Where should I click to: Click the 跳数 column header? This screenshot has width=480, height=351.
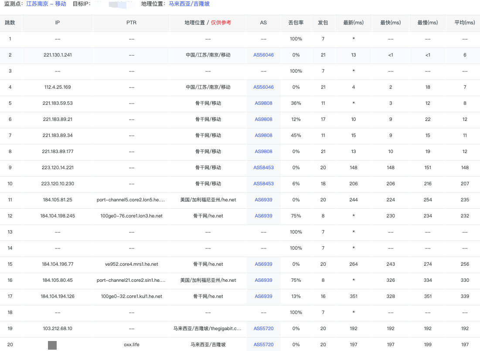[x=10, y=23]
